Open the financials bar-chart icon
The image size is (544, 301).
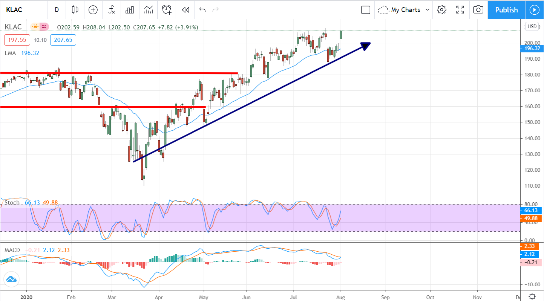pos(130,10)
